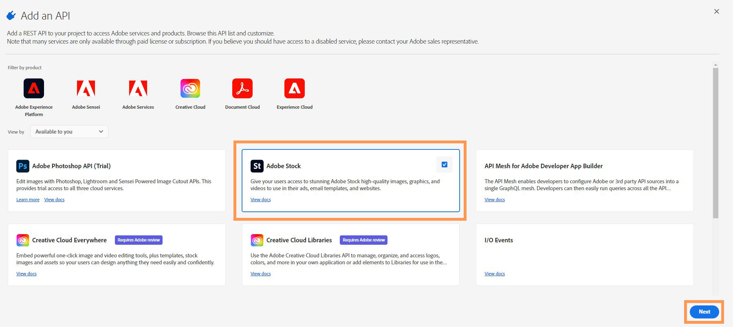Click the Adobe Experience Platform filter label

(34, 111)
